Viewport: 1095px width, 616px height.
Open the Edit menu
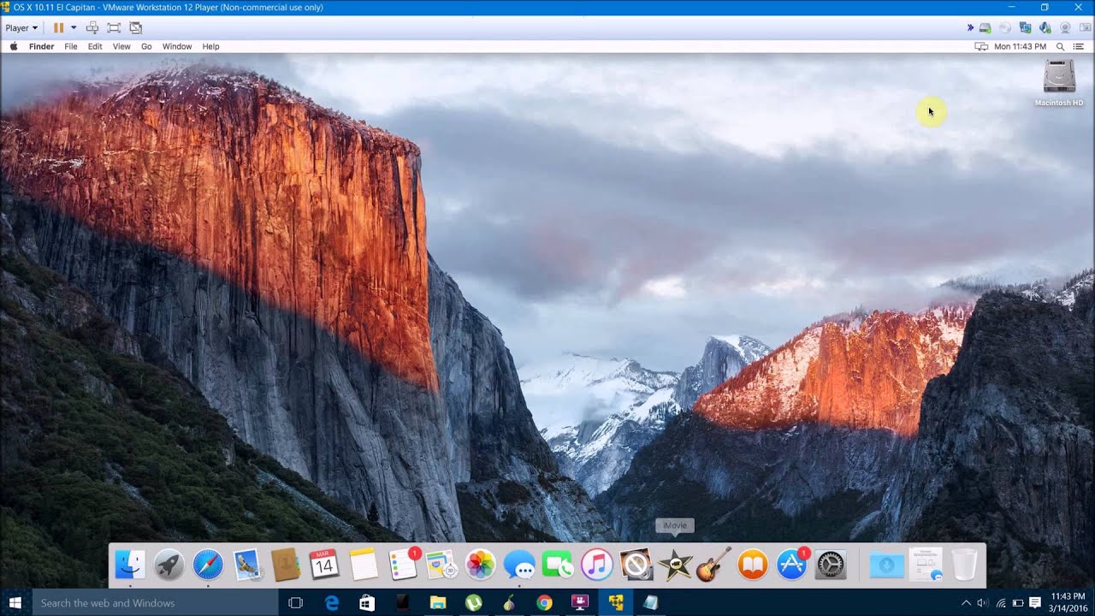pos(95,47)
